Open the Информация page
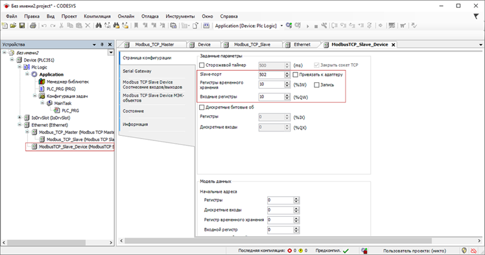 135,124
